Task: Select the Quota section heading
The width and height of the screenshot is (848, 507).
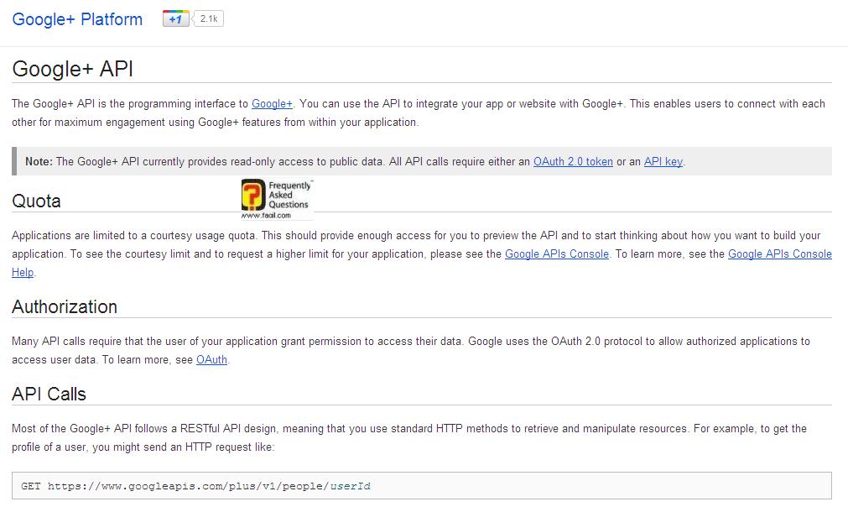Action: [36, 201]
